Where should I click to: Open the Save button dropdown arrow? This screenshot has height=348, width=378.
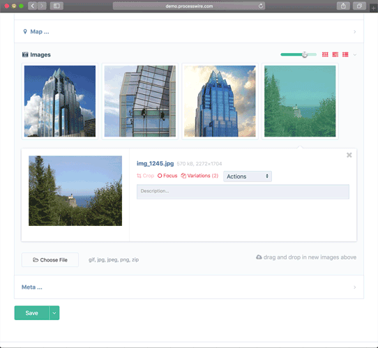[54, 313]
